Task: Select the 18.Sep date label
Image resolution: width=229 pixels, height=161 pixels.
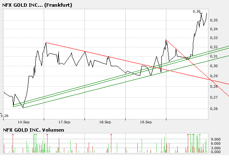Action: pos(105,122)
